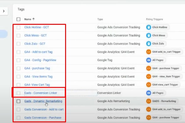Select the Conversion Linker type cell

point(109,93)
